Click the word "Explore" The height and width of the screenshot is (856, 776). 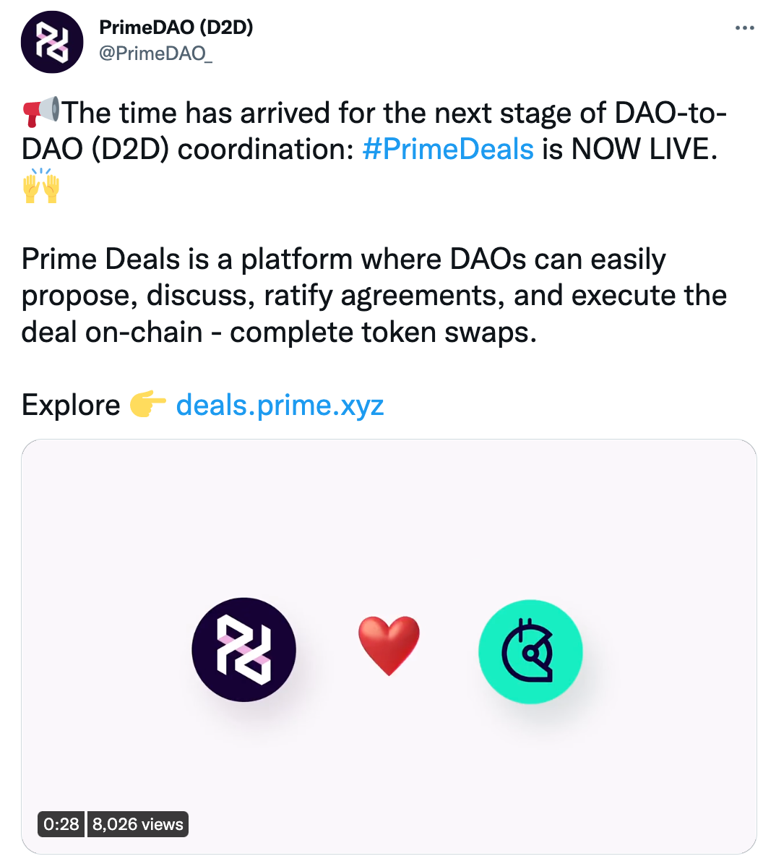(x=71, y=405)
